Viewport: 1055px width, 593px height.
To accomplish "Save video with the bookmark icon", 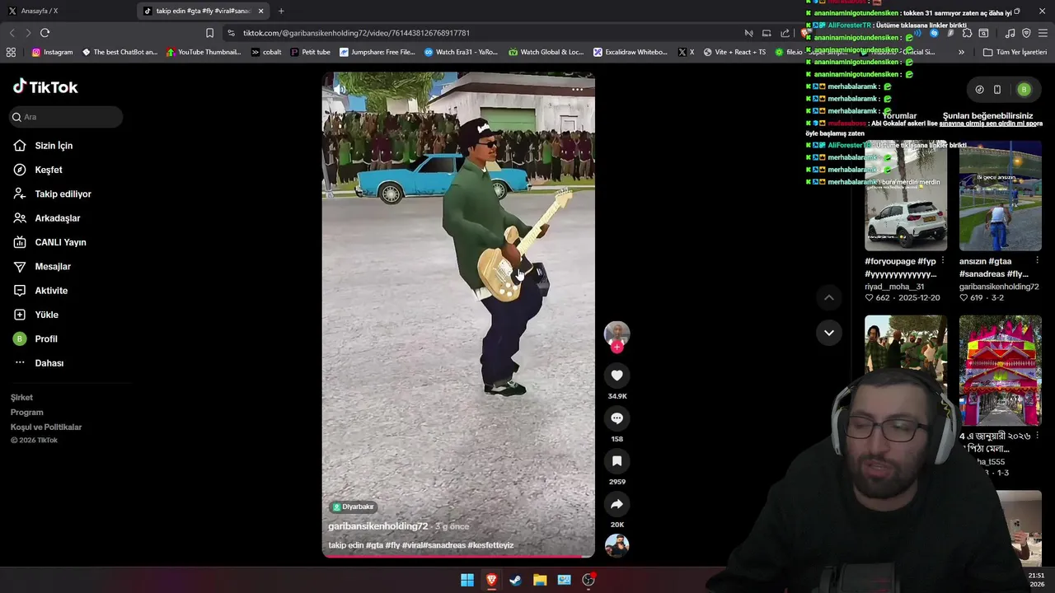I will click(x=617, y=461).
